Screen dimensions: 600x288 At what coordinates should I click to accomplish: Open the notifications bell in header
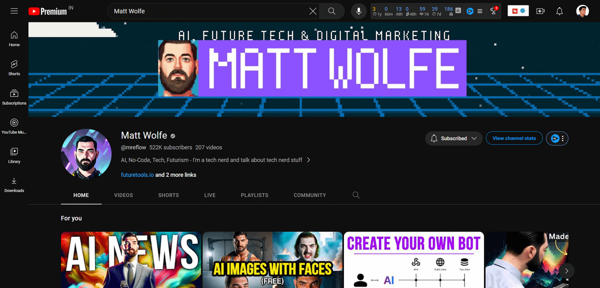[x=559, y=11]
